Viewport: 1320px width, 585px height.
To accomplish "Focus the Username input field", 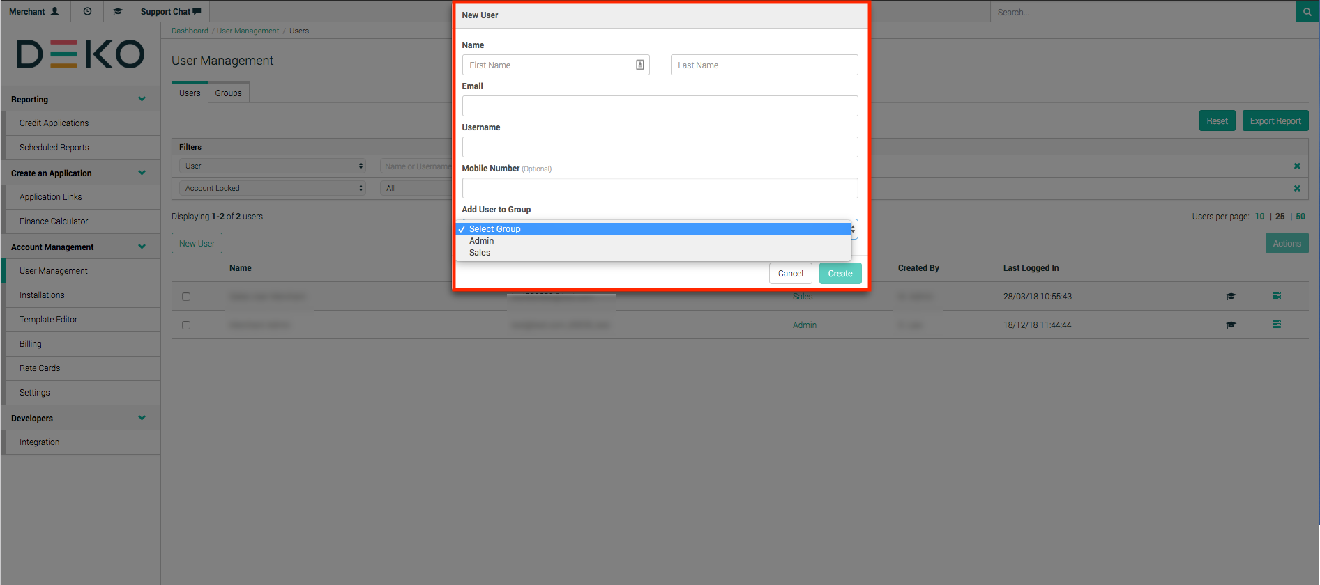I will pos(660,147).
